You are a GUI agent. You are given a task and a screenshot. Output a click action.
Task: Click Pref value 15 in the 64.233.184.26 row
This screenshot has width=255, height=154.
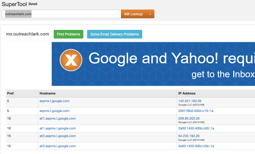click(x=9, y=136)
